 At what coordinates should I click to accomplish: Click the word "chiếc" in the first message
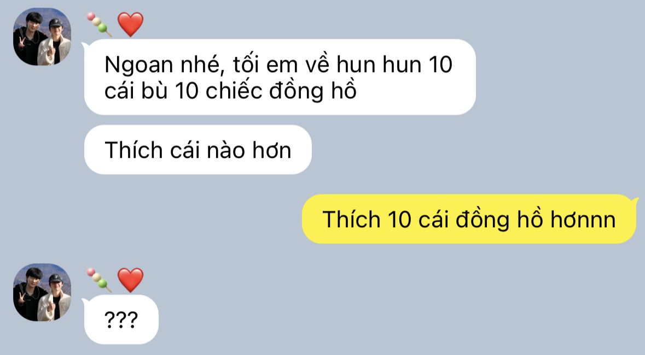click(234, 91)
